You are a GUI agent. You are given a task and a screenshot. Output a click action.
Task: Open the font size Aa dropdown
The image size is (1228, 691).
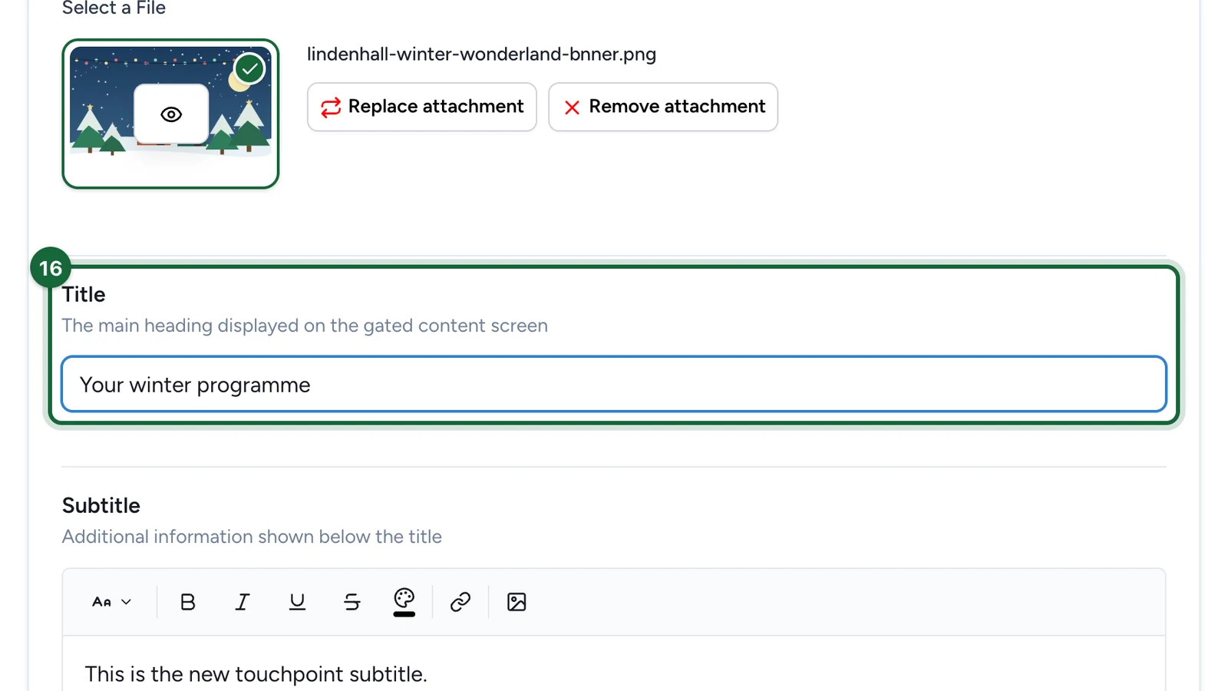[112, 602]
